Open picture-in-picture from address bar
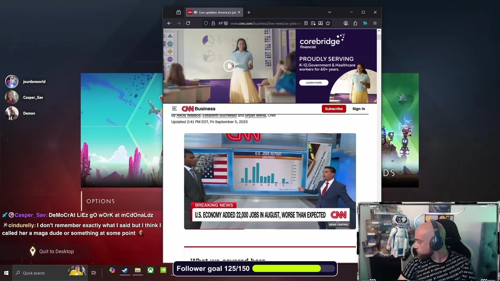 pyautogui.click(x=313, y=23)
